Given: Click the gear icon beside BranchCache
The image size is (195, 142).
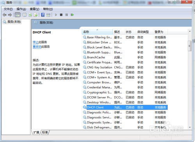Looking at the screenshot, I should (x=85, y=57).
